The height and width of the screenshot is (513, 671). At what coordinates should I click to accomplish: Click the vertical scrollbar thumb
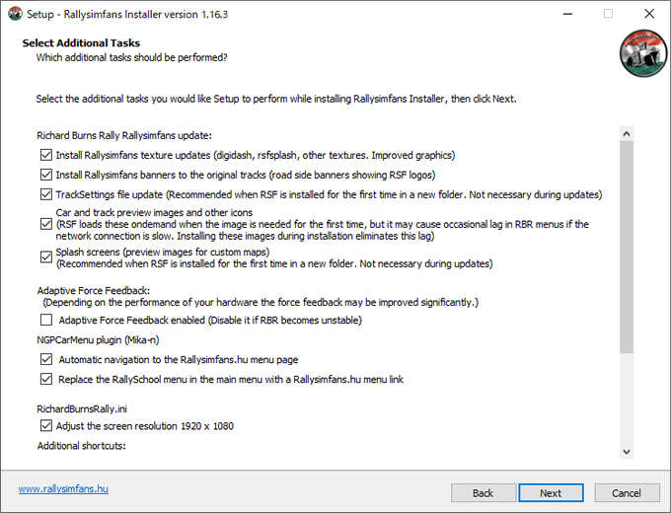pyautogui.click(x=627, y=248)
